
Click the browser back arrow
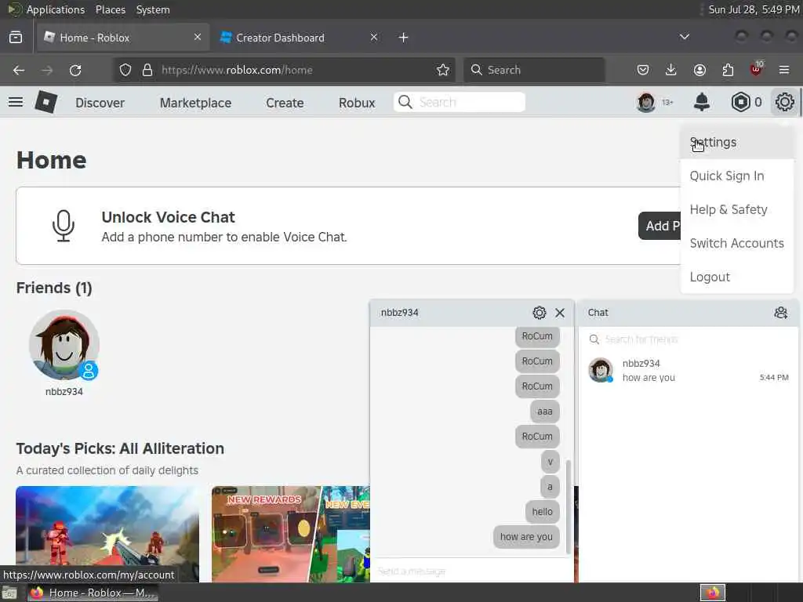pyautogui.click(x=19, y=70)
